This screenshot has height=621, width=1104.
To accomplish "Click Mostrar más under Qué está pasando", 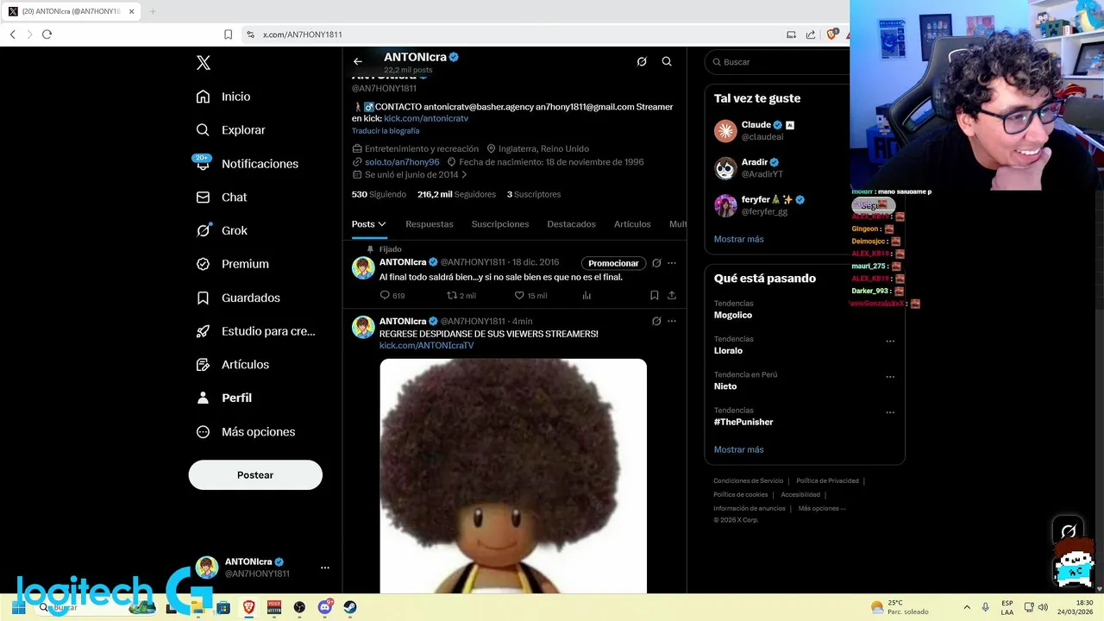I will pyautogui.click(x=738, y=449).
